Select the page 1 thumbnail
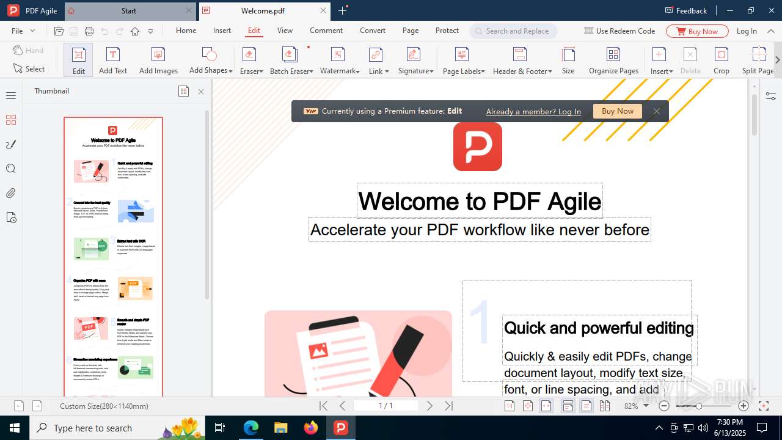This screenshot has height=440, width=782. click(114, 257)
